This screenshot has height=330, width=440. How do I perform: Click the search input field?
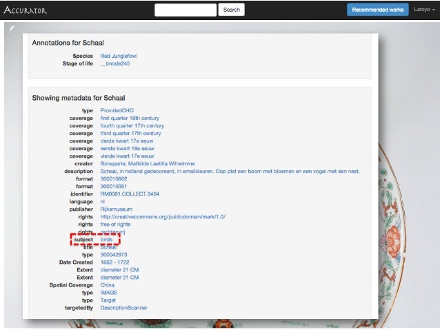186,10
